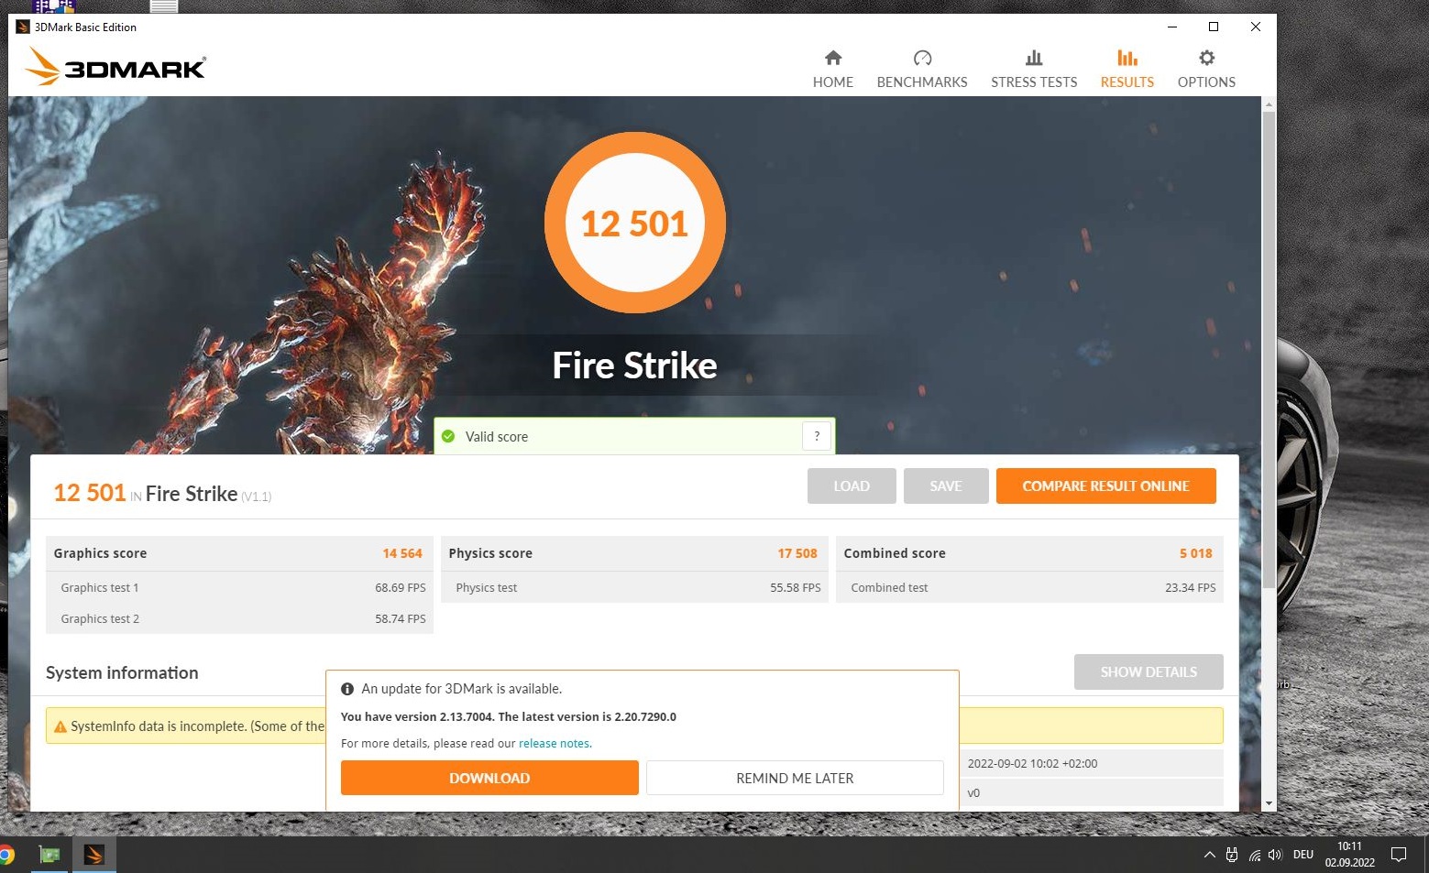This screenshot has height=873, width=1429.
Task: Click the Combined score value 5 018
Action: tap(1195, 553)
